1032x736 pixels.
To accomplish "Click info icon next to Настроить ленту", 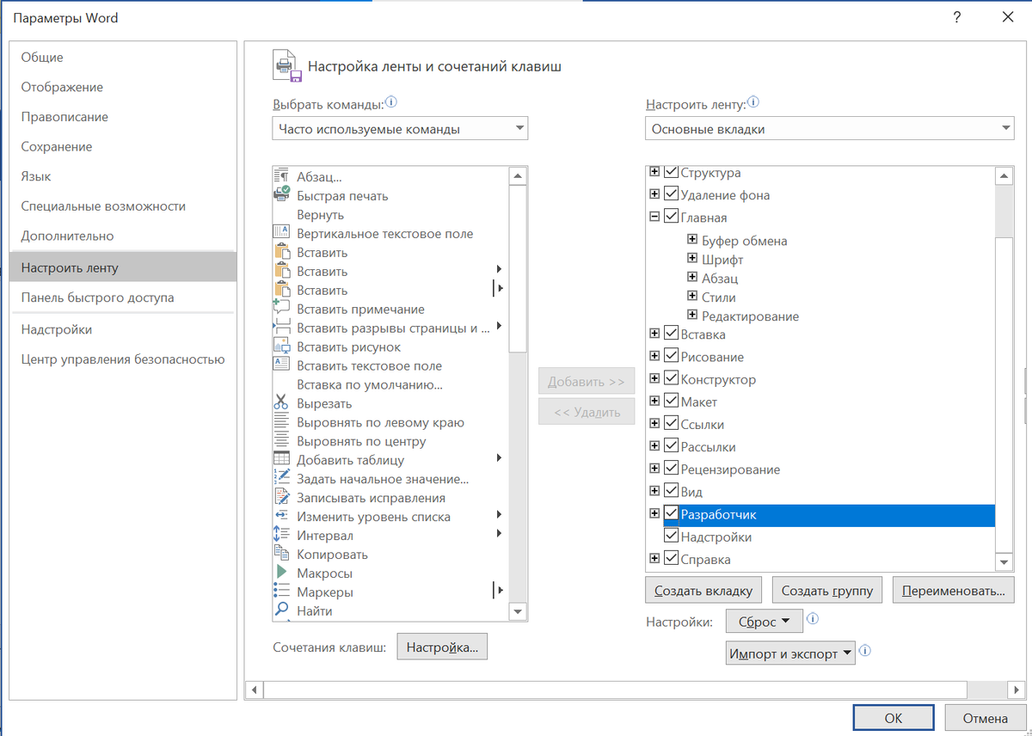I will click(753, 102).
